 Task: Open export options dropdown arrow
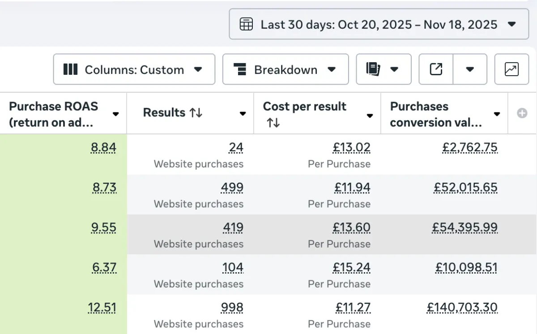[x=470, y=69]
